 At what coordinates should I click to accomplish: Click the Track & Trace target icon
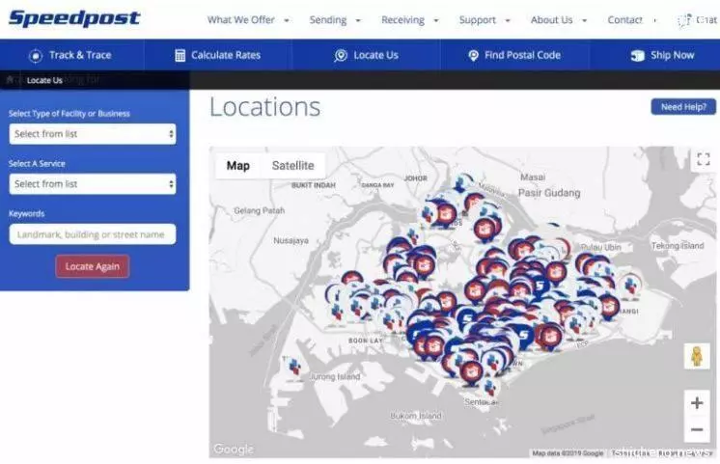36,56
